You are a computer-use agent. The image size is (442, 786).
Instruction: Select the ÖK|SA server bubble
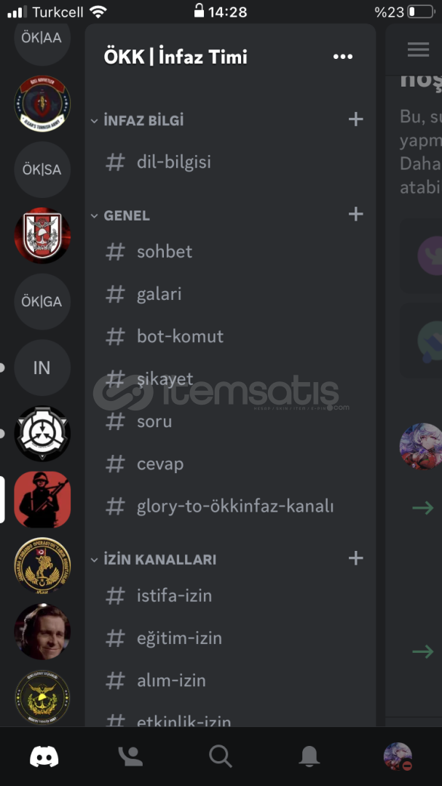[42, 170]
